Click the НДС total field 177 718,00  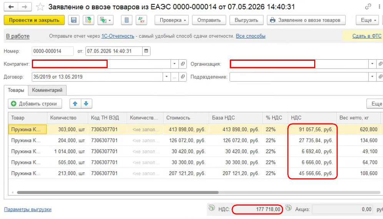tap(257, 209)
